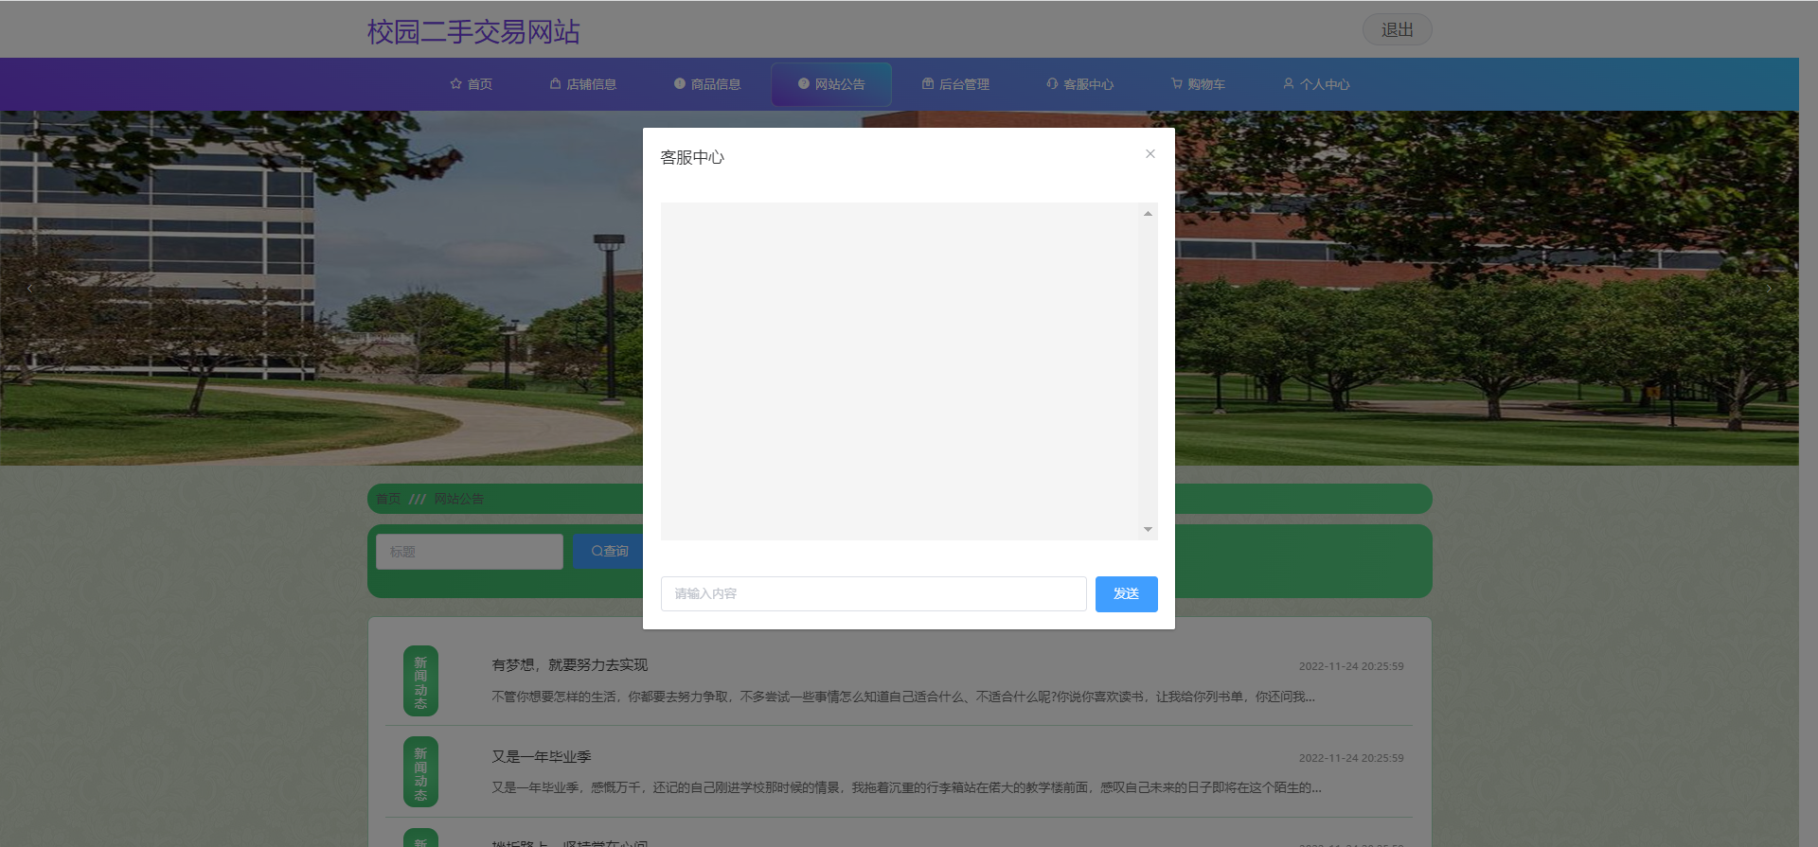Click the round icon beside 商品信息
The height and width of the screenshot is (847, 1818).
(680, 83)
